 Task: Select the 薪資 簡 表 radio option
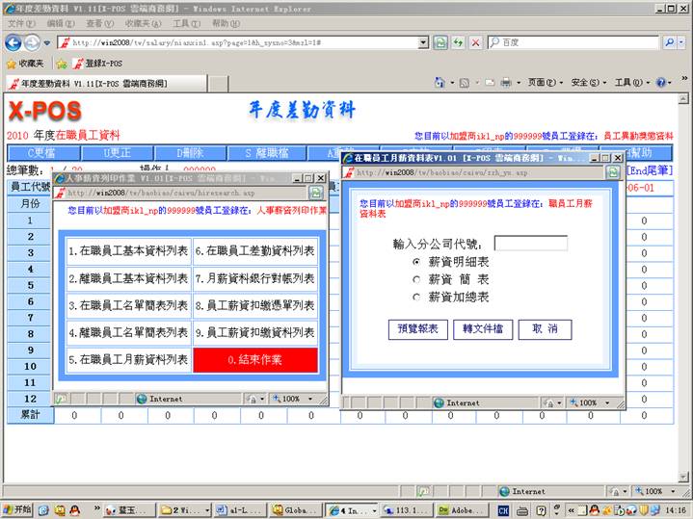(x=416, y=279)
